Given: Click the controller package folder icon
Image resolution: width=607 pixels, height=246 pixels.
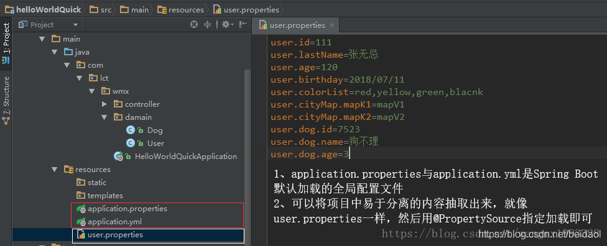Looking at the screenshot, I should [118, 104].
